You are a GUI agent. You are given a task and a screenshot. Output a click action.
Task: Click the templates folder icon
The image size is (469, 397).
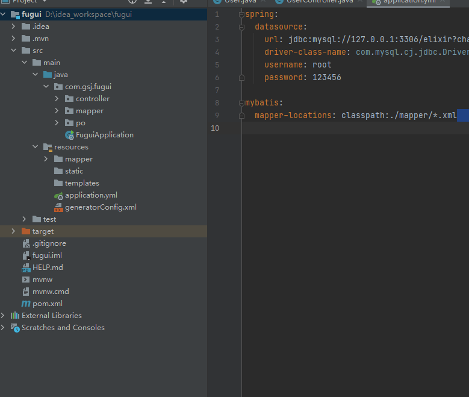pyautogui.click(x=58, y=183)
